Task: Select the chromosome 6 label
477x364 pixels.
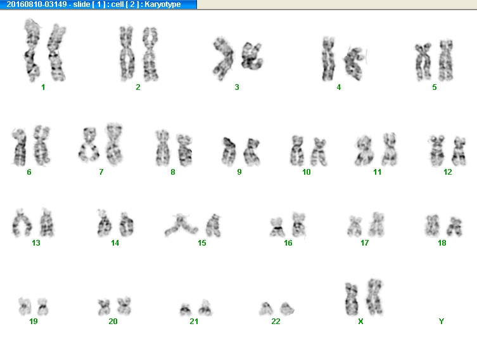Action: 29,172
